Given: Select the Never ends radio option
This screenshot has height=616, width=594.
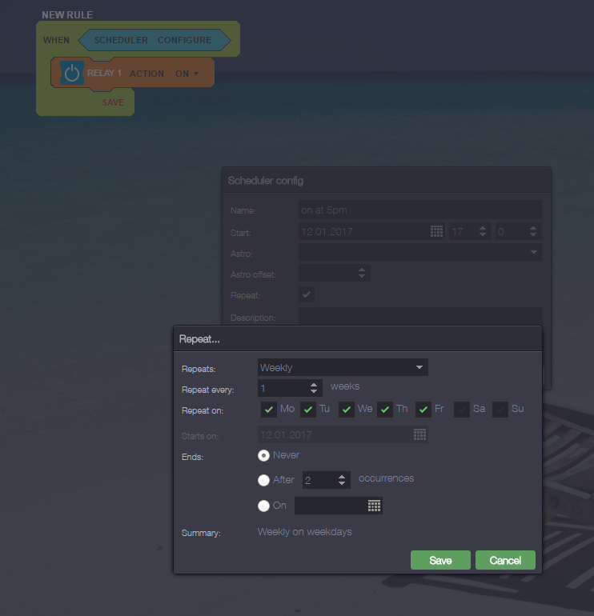Looking at the screenshot, I should [x=263, y=455].
